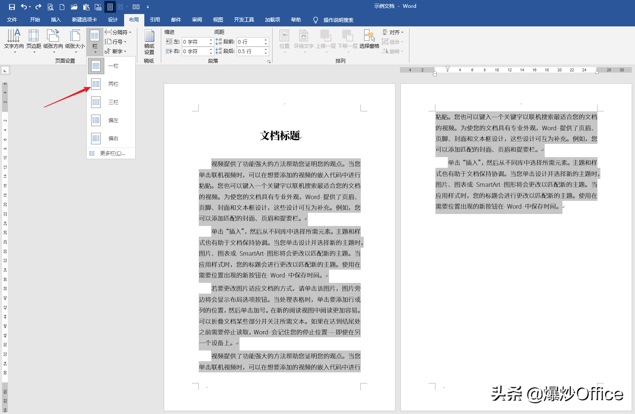Click the tab selector at ruler corner
This screenshot has width=635, height=414.
5,71
